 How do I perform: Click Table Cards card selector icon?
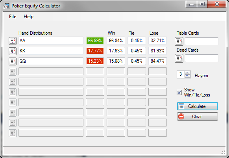tap(179, 41)
